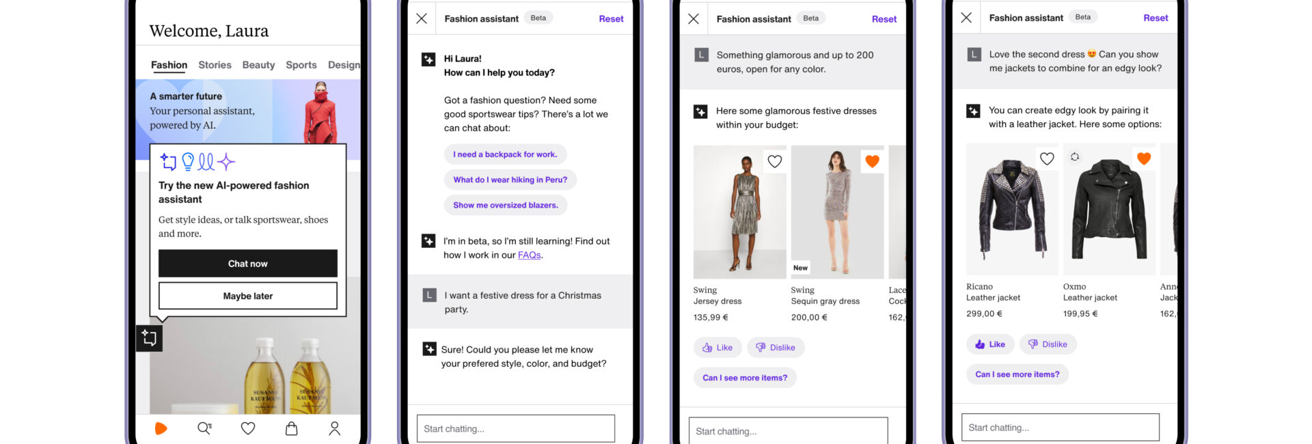Dismiss popup with Maybe later
The height and width of the screenshot is (444, 1312).
[247, 296]
